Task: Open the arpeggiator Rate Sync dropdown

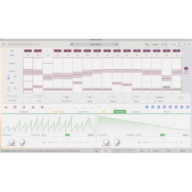Action: tap(68, 101)
